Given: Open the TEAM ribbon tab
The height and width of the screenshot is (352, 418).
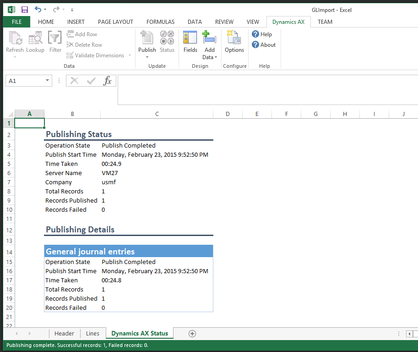Looking at the screenshot, I should coord(325,22).
